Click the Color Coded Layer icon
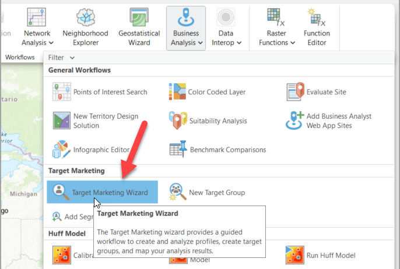The image size is (400, 269). click(x=177, y=92)
